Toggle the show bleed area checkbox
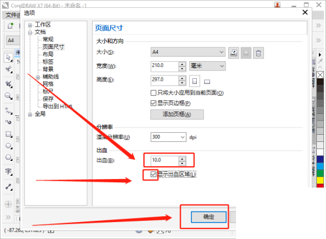The height and width of the screenshot is (239, 326). click(153, 174)
